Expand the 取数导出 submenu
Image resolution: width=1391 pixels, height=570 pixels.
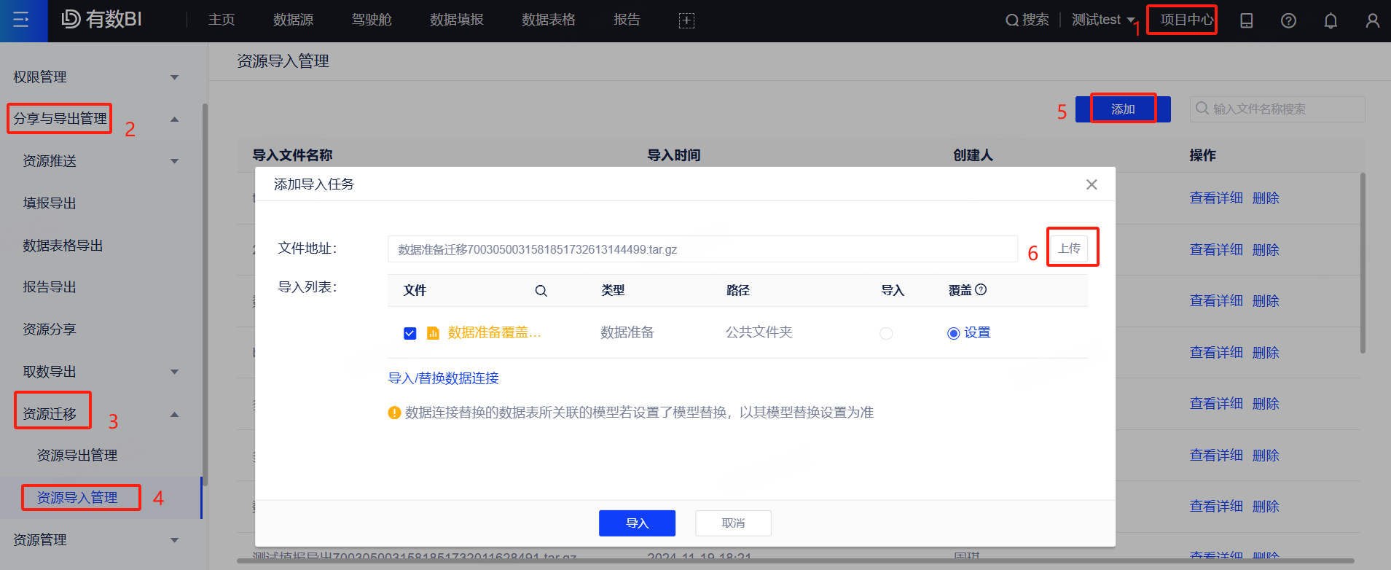click(174, 372)
